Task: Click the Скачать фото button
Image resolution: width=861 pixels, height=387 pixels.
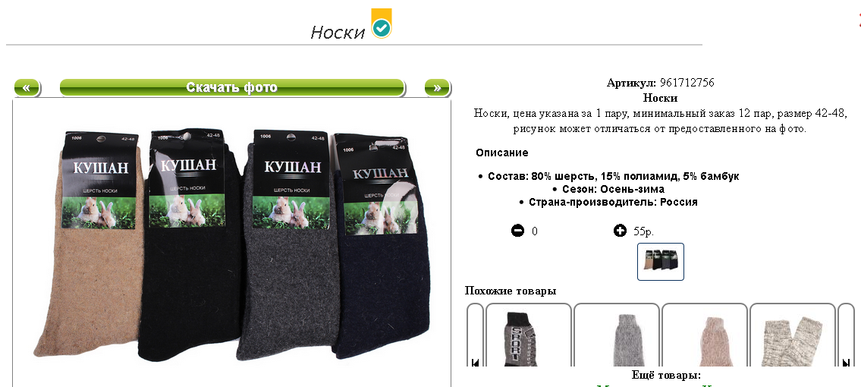Action: 231,88
